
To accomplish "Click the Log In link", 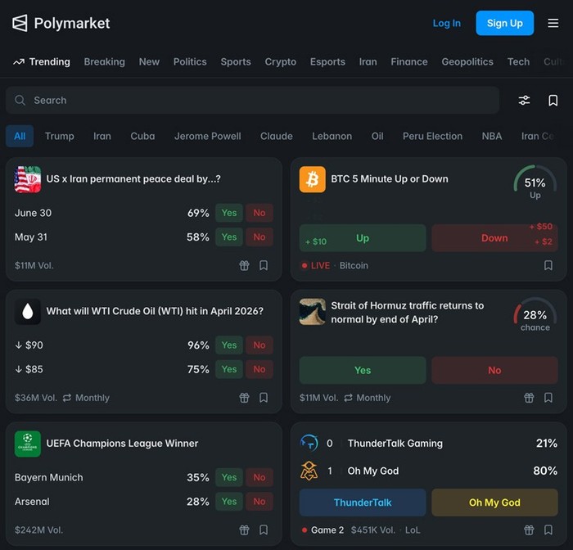I will coord(446,23).
